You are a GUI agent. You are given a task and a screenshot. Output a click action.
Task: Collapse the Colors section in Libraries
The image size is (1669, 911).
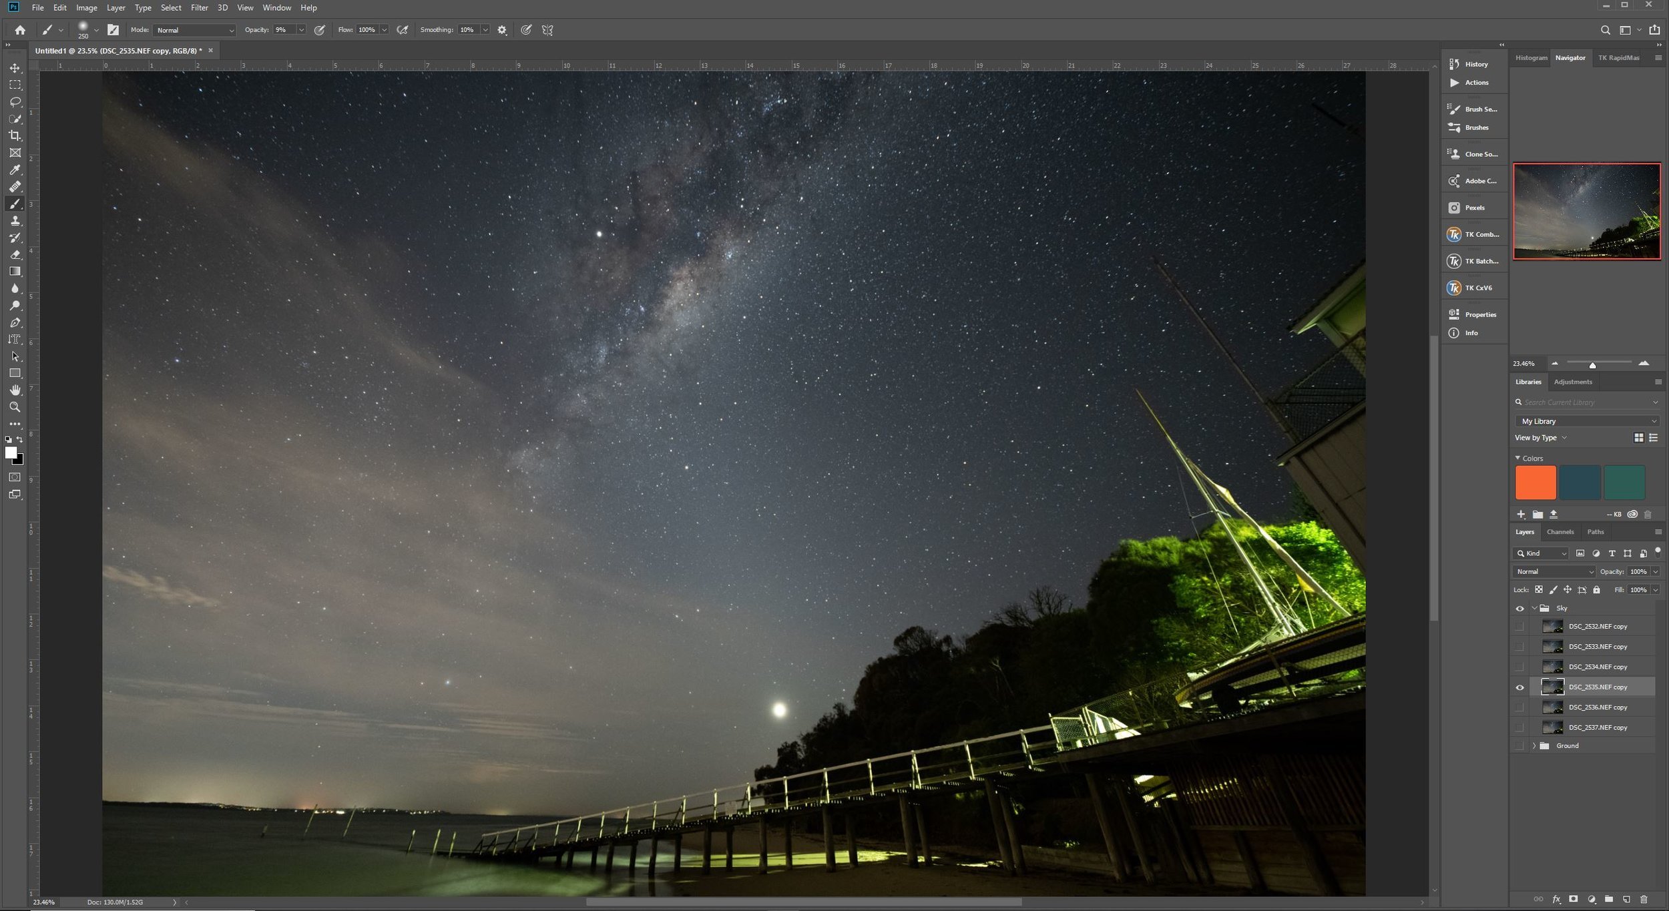click(1517, 459)
